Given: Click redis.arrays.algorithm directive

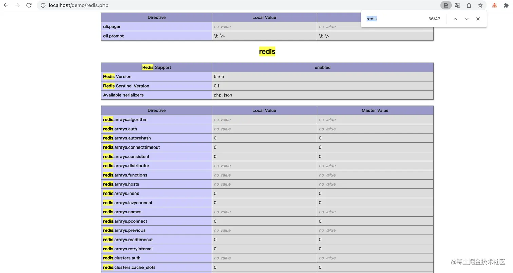Looking at the screenshot, I should tap(125, 119).
